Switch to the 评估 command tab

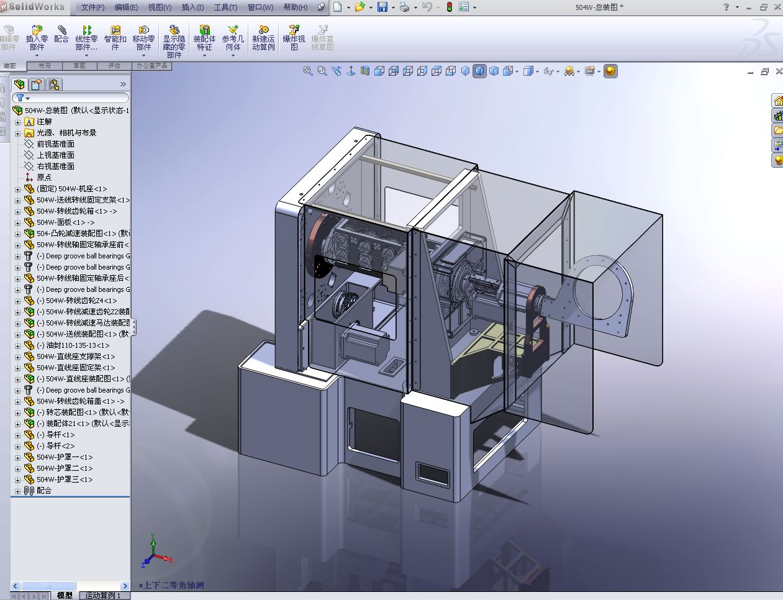click(114, 65)
